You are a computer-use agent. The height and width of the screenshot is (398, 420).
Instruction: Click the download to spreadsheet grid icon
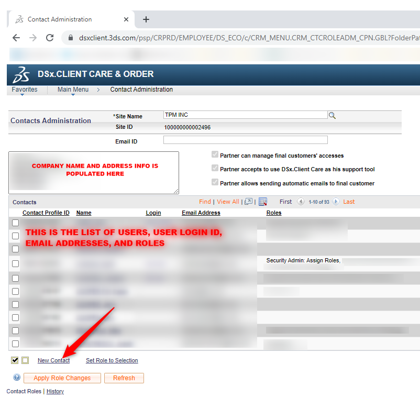coord(263,202)
